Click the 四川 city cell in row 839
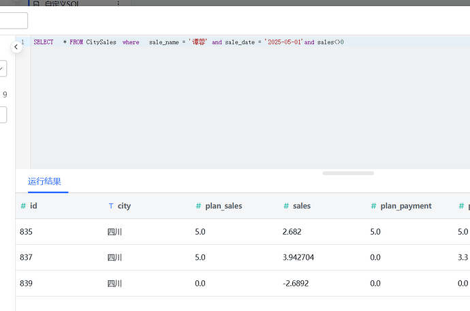The image size is (470, 311). tap(114, 284)
